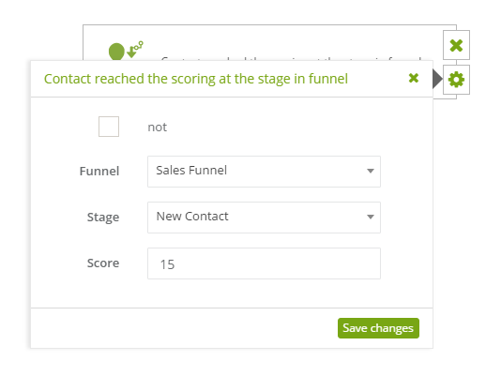Click Save changes button

(378, 328)
